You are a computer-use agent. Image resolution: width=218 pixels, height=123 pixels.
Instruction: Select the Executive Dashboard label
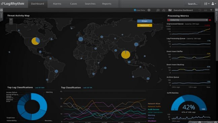[x=183, y=10]
